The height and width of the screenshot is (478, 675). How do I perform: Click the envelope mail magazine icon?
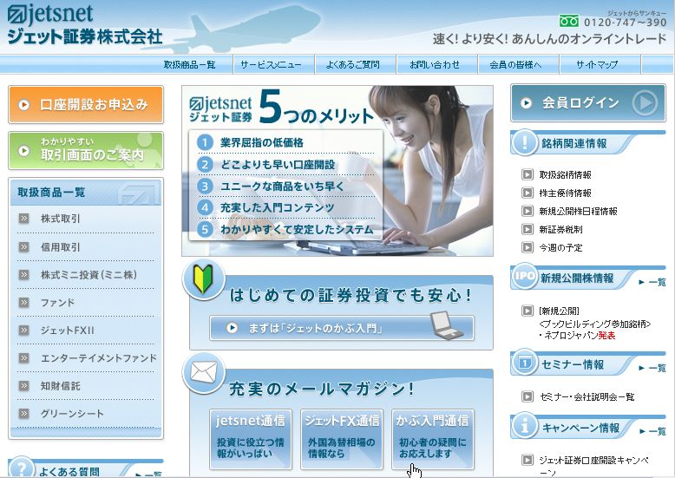coord(204,372)
